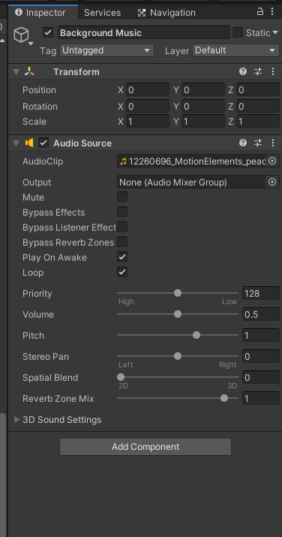Open the Tag dropdown showing Untagged
This screenshot has width=282, height=537.
106,50
